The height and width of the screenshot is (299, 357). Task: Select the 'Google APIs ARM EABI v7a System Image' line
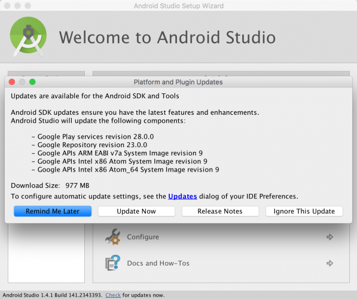click(117, 153)
